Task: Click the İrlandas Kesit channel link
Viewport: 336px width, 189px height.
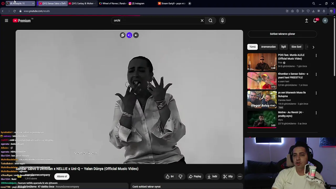Action: pyautogui.click(x=284, y=100)
